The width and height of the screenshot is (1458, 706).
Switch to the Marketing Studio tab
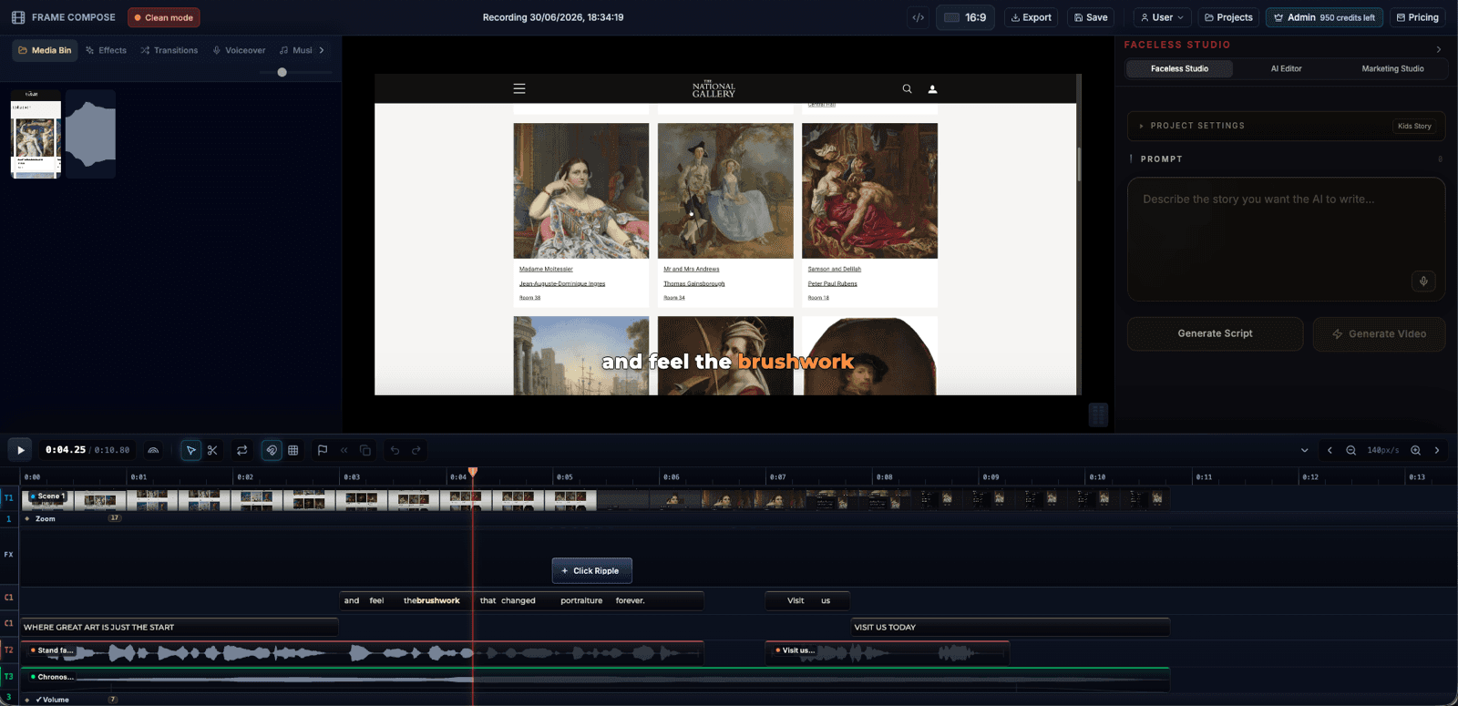pyautogui.click(x=1392, y=68)
